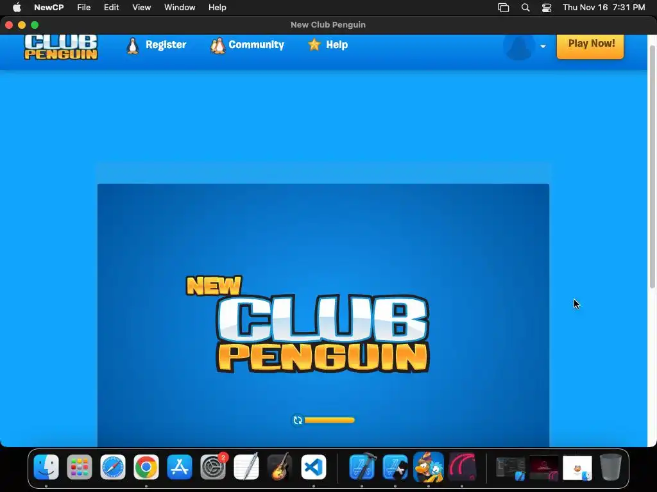Click the circular refresh icon on loader
The height and width of the screenshot is (492, 657).
point(298,420)
